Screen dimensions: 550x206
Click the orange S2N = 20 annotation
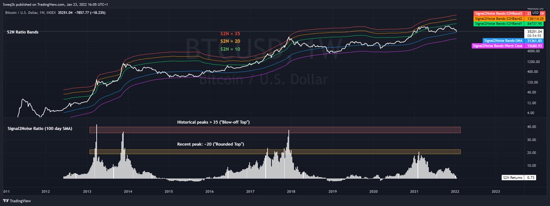click(x=230, y=41)
